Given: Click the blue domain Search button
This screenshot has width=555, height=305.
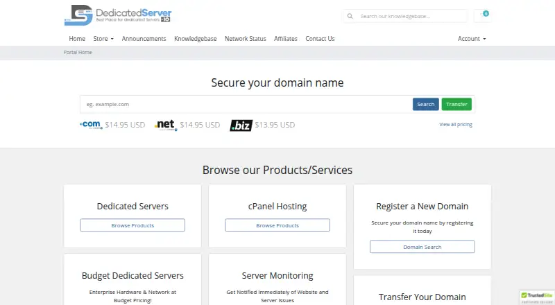Looking at the screenshot, I should 425,105.
